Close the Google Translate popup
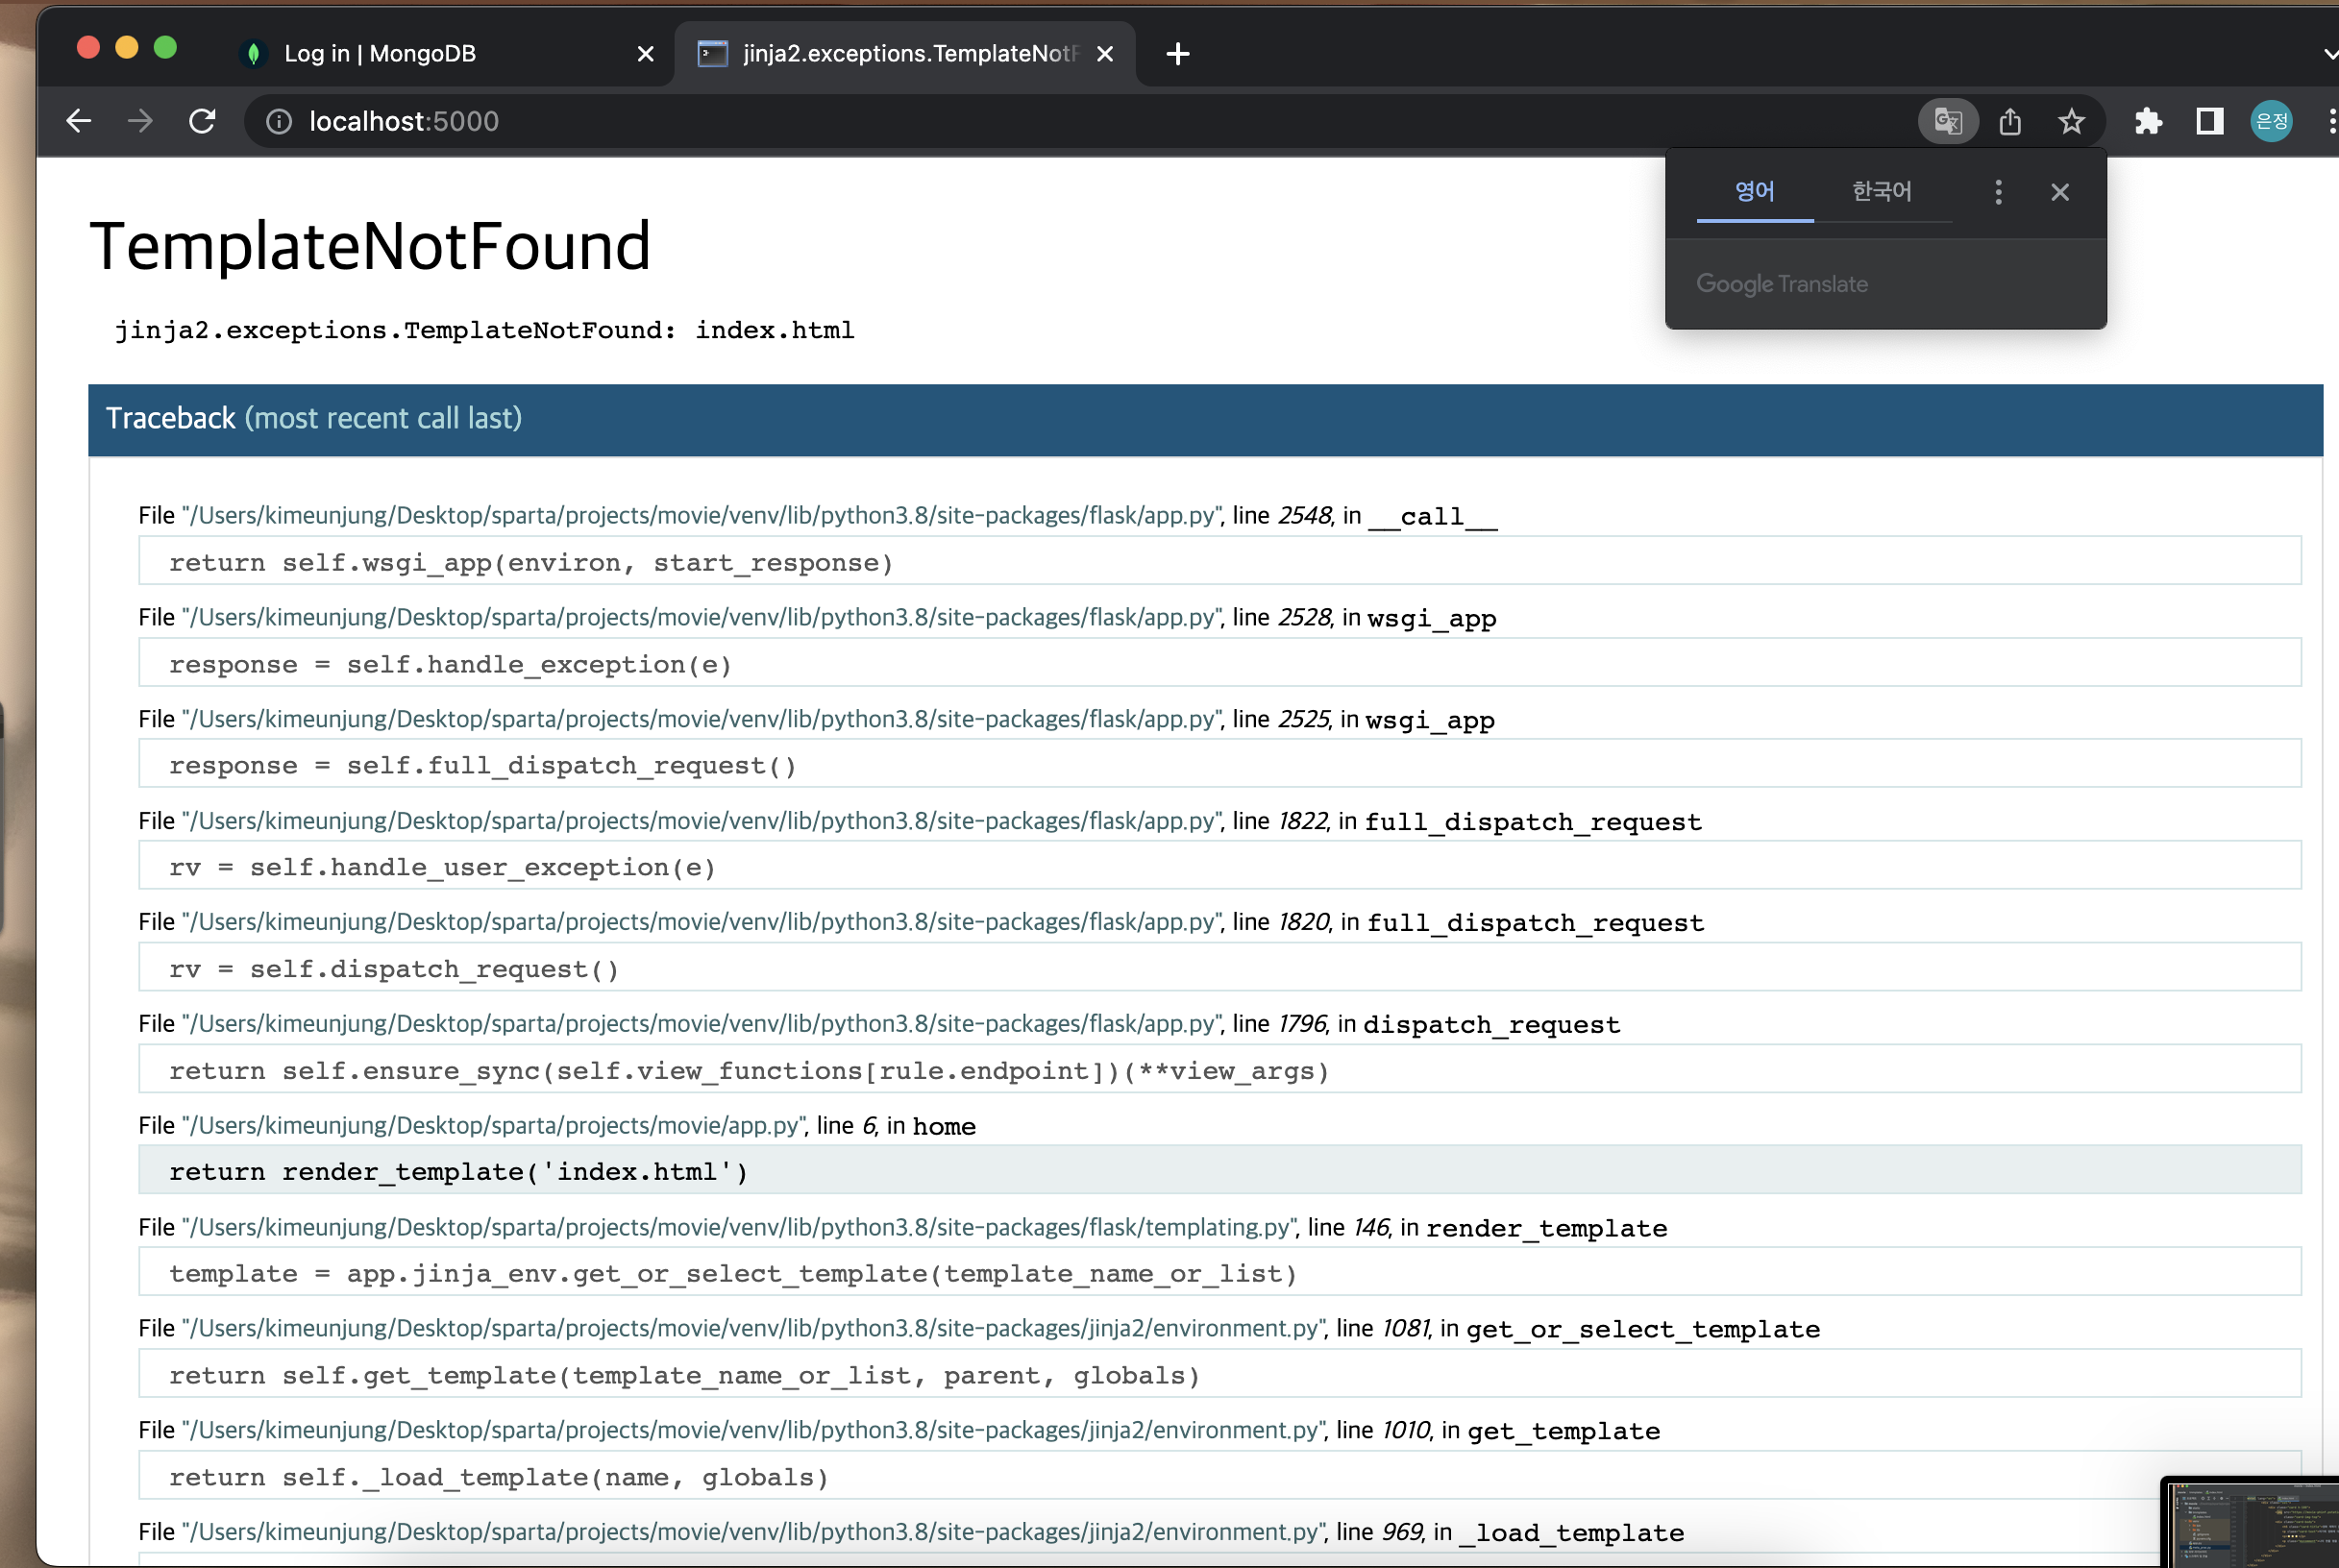 (x=2059, y=192)
